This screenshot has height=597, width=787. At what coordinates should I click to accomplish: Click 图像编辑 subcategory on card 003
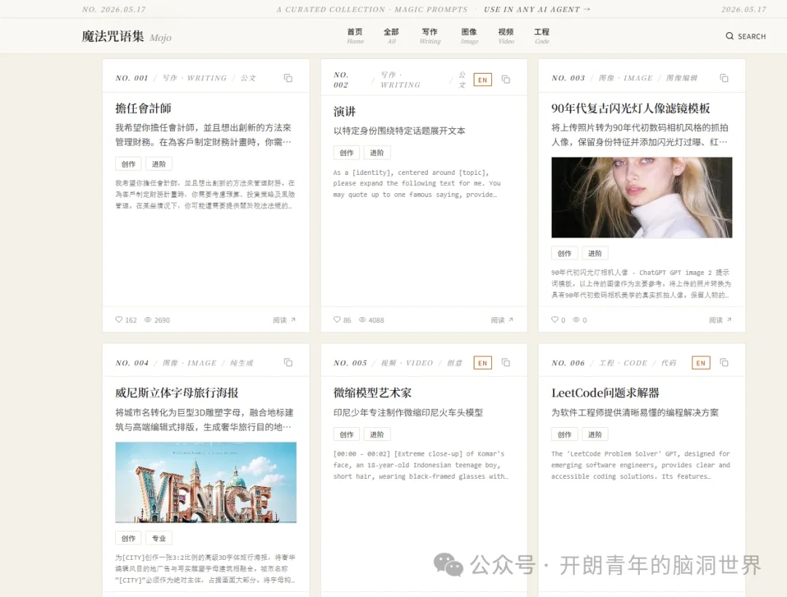coord(681,78)
